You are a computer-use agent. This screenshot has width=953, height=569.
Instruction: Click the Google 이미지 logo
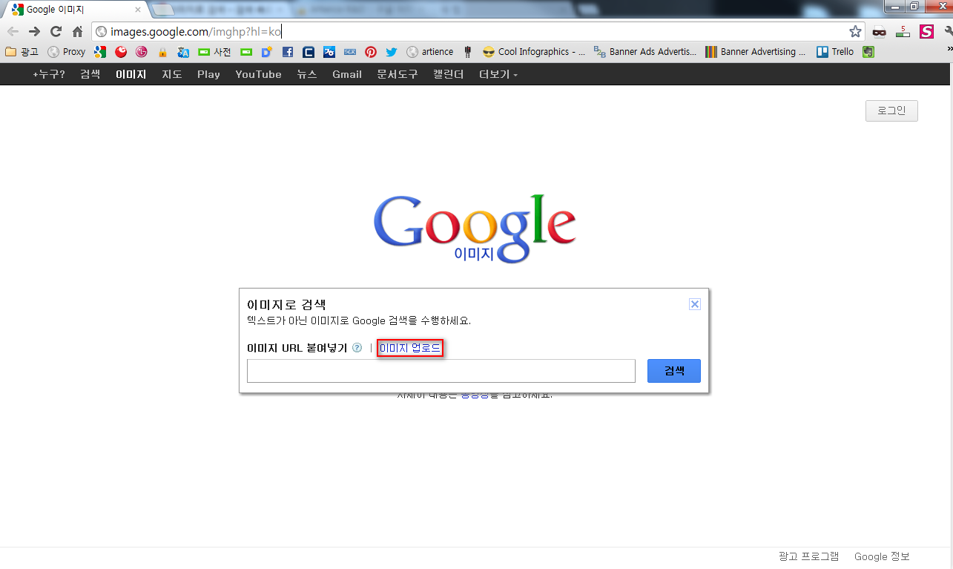[x=475, y=228]
